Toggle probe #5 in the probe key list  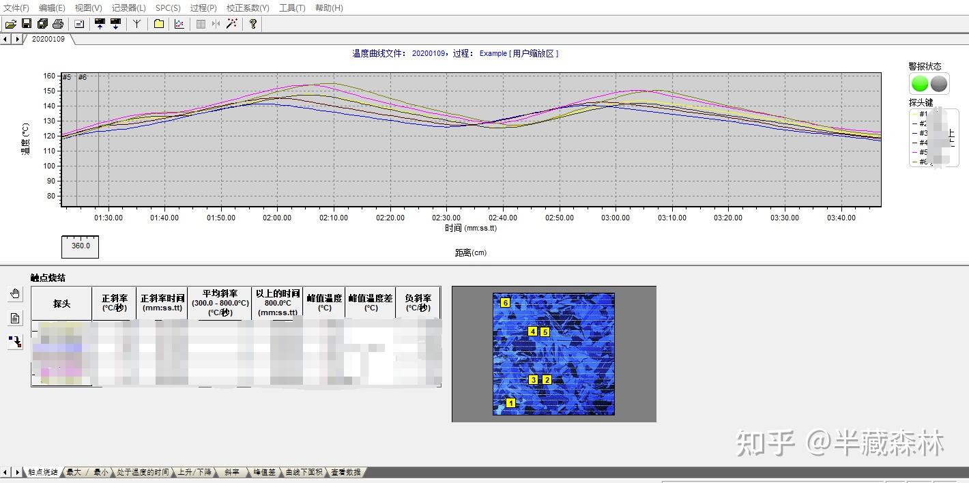click(923, 151)
